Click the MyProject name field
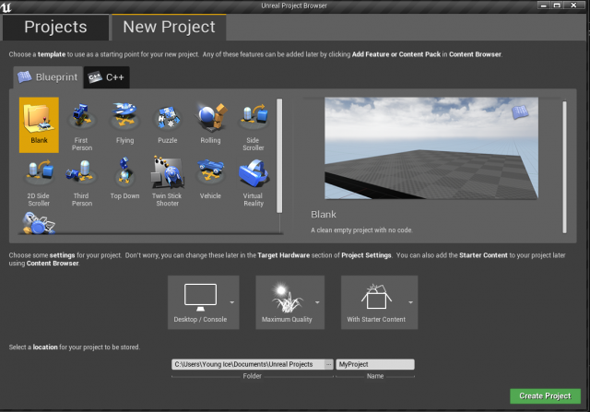Image resolution: width=590 pixels, height=412 pixels. (x=375, y=364)
